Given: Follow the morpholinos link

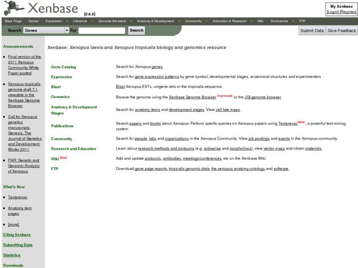Looking at the screenshot, I should click(240, 149).
